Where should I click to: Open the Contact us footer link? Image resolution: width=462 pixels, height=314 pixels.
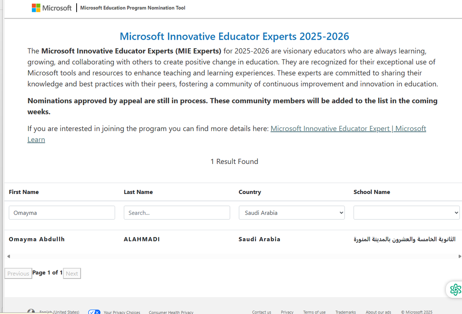[x=261, y=312]
